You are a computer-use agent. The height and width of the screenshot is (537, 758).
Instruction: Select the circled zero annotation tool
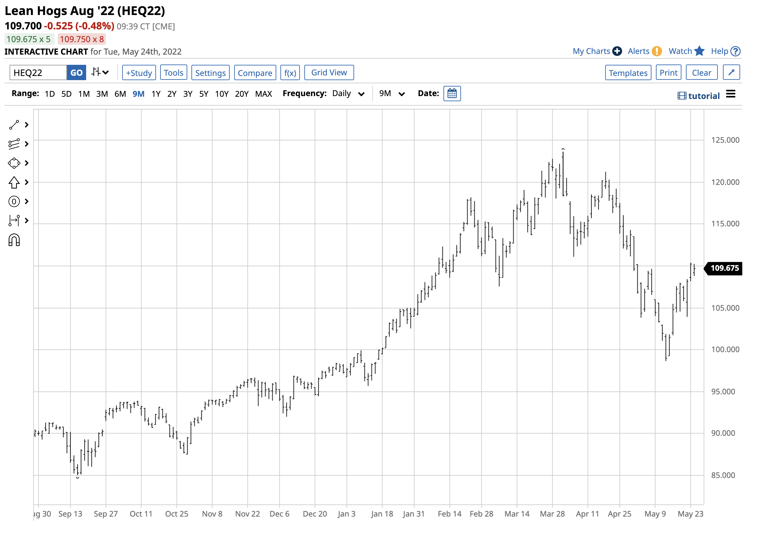pos(14,201)
